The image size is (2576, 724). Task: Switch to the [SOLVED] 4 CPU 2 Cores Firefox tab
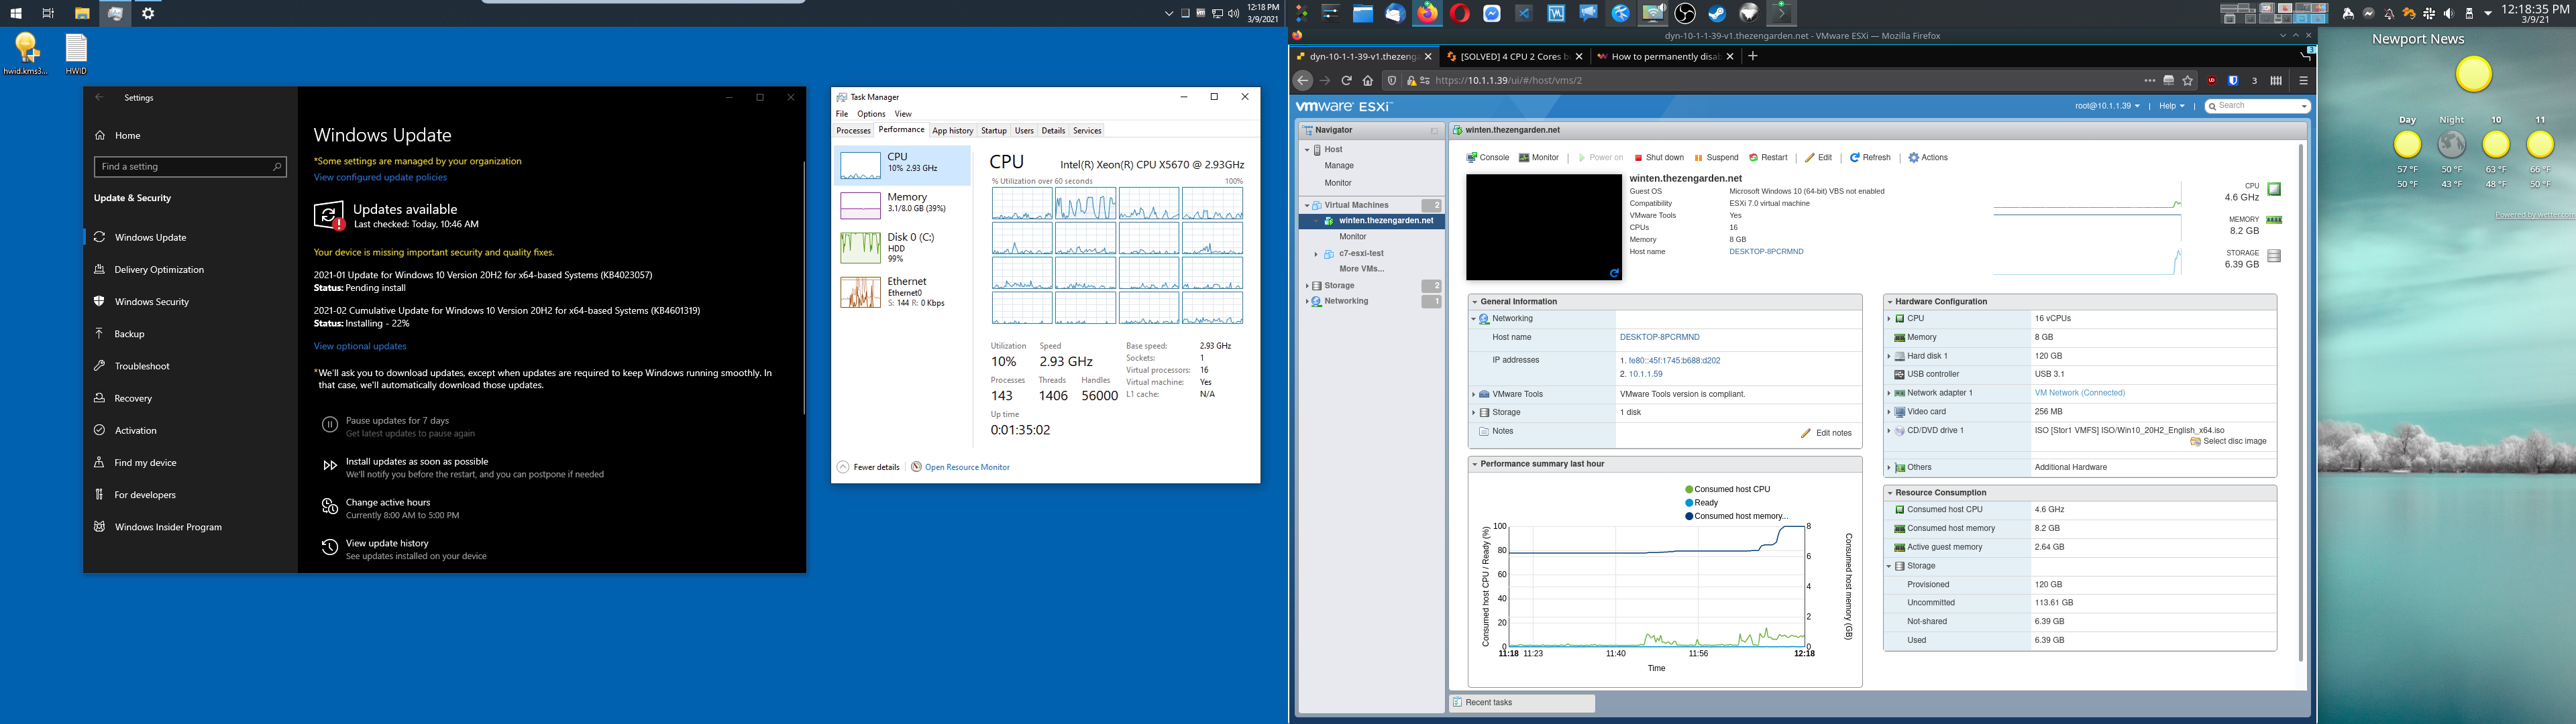click(x=1516, y=57)
